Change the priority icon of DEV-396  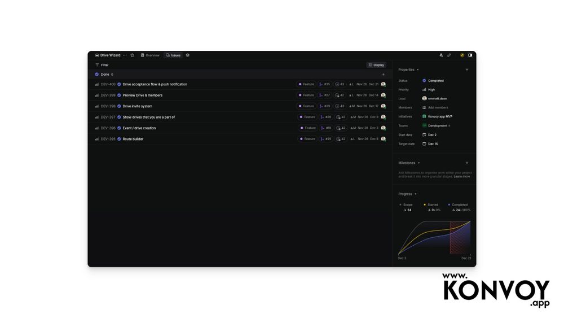(97, 128)
